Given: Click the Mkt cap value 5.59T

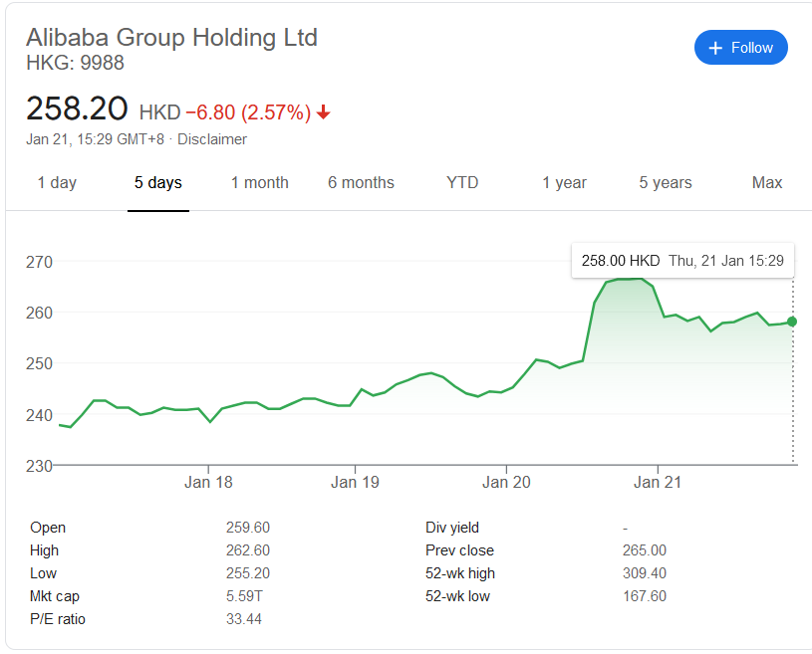Looking at the screenshot, I should click(x=244, y=596).
